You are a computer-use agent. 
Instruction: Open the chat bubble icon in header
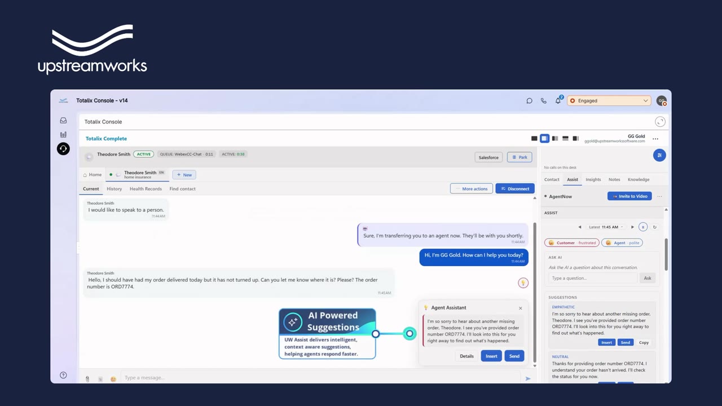click(x=529, y=101)
